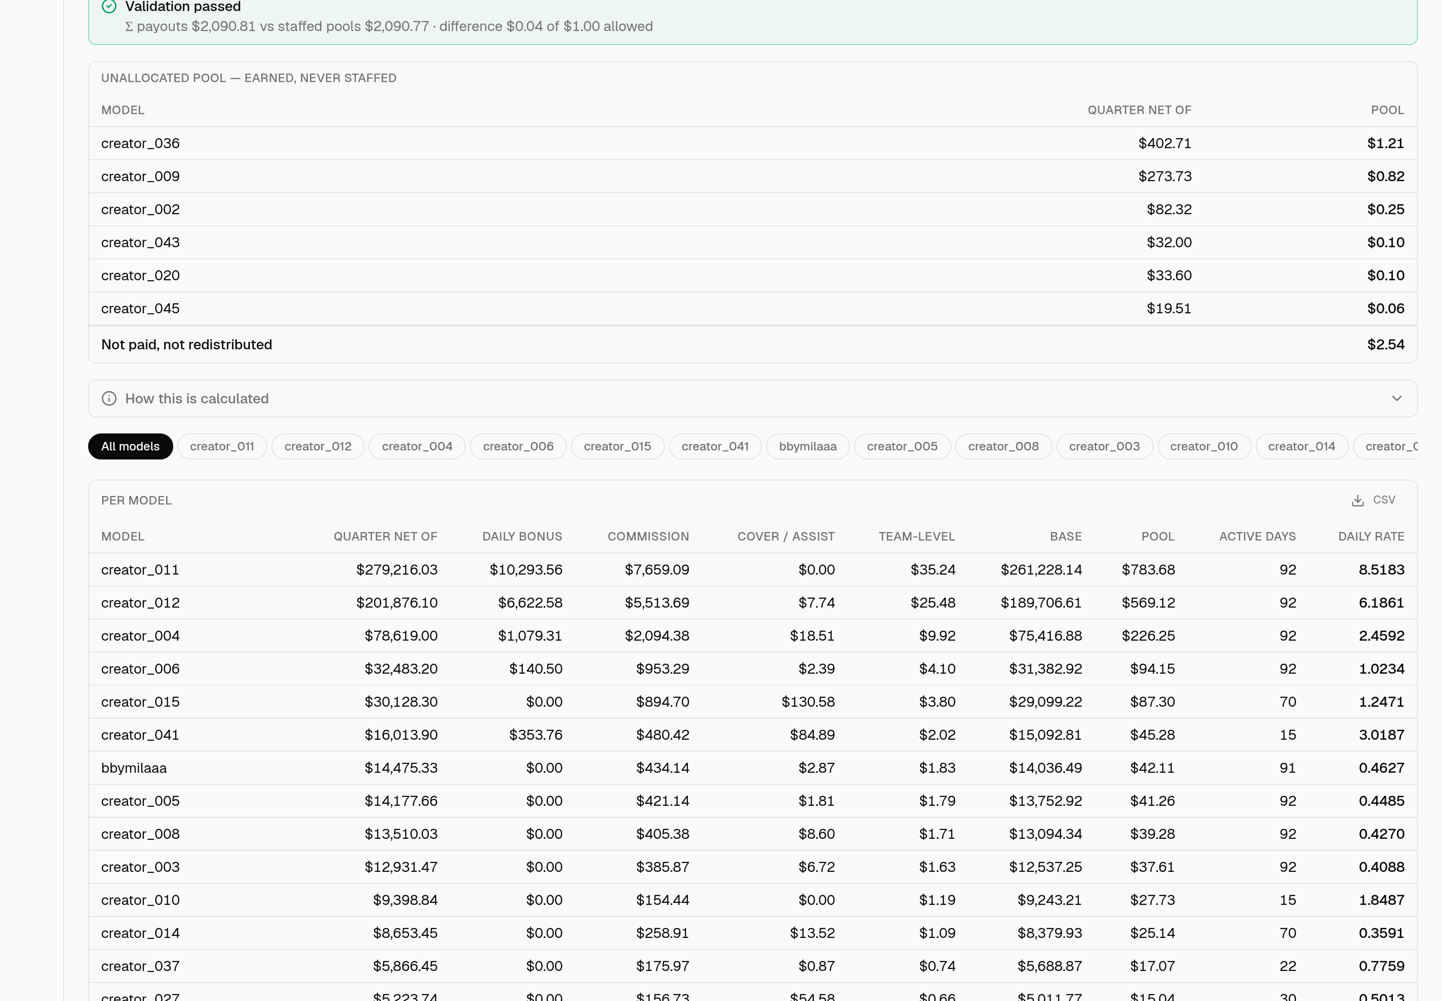Open the How this is calculated section
This screenshot has height=1001, width=1442.
point(753,398)
